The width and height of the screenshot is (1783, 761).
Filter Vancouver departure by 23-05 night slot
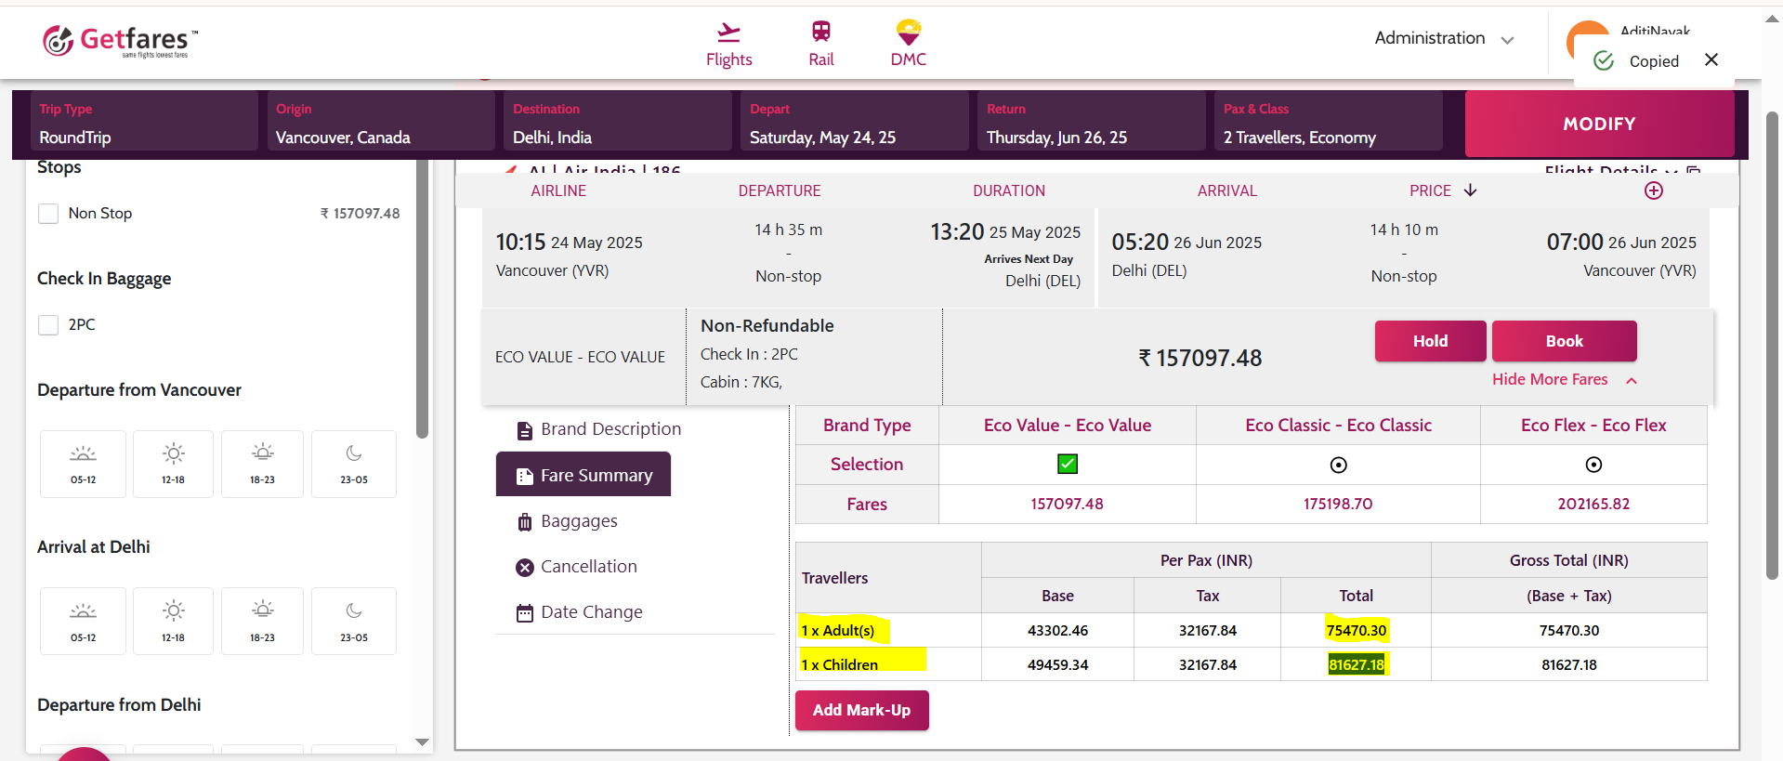click(x=353, y=464)
